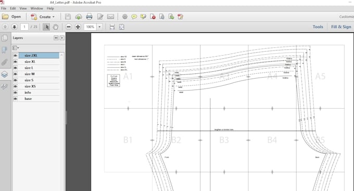Screen dimensions: 354x191
Task: Open the View menu
Action: click(23, 8)
